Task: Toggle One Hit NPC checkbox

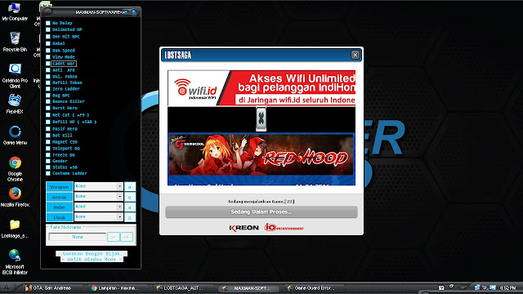Action: [x=48, y=37]
